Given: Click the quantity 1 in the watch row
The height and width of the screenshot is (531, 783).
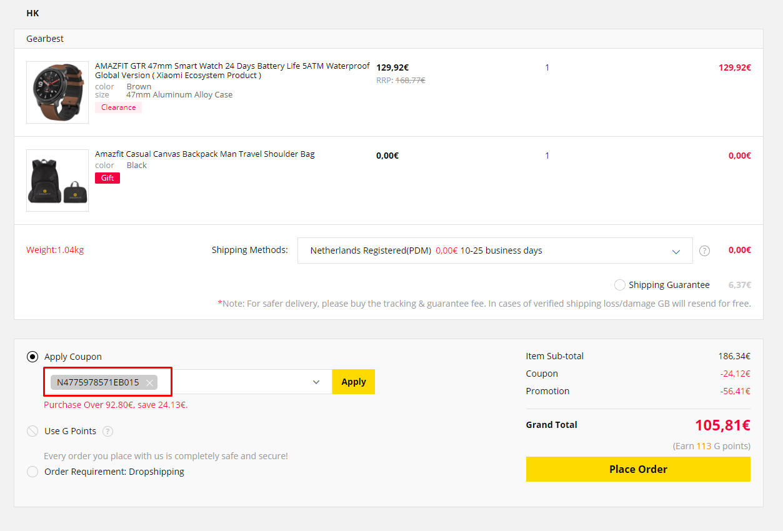Looking at the screenshot, I should coord(547,67).
